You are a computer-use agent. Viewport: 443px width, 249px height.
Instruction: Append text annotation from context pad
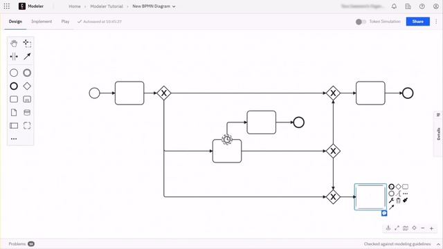[399, 194]
